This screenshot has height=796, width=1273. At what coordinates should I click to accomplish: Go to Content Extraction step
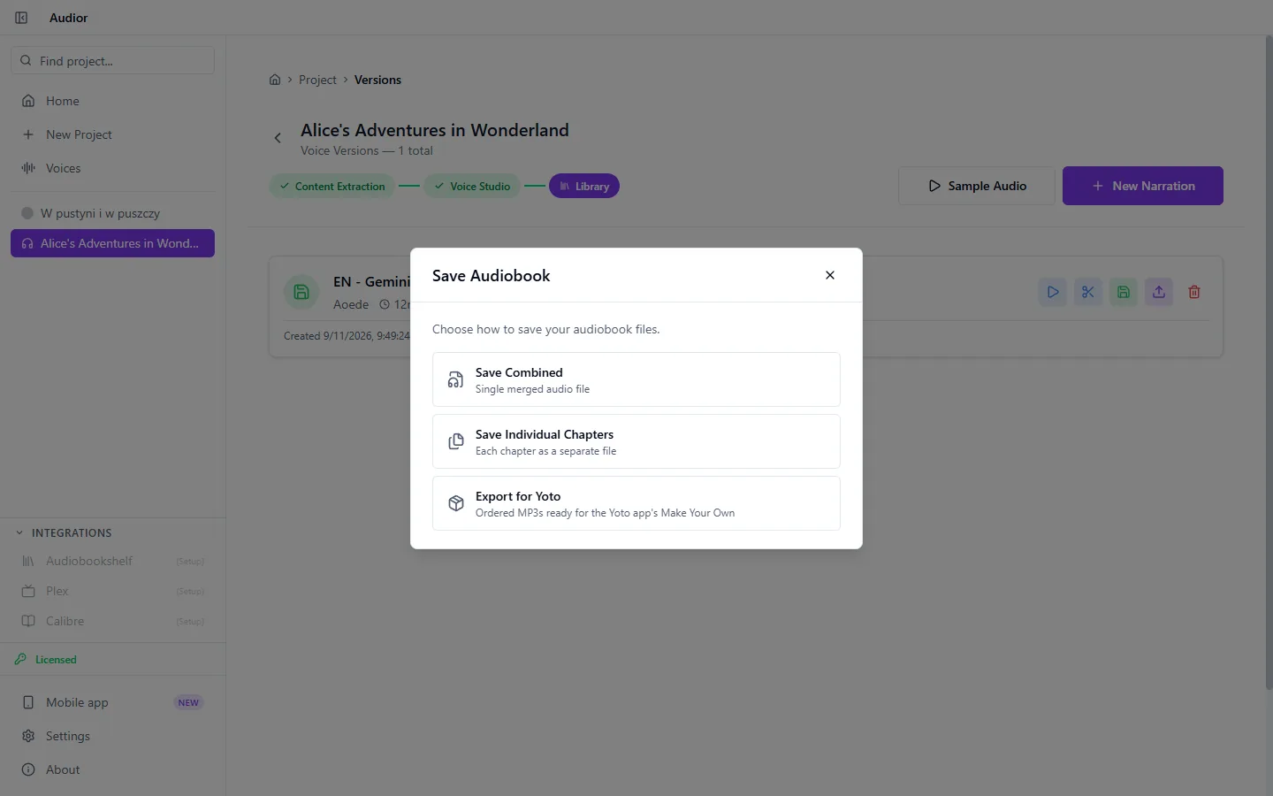(x=332, y=186)
